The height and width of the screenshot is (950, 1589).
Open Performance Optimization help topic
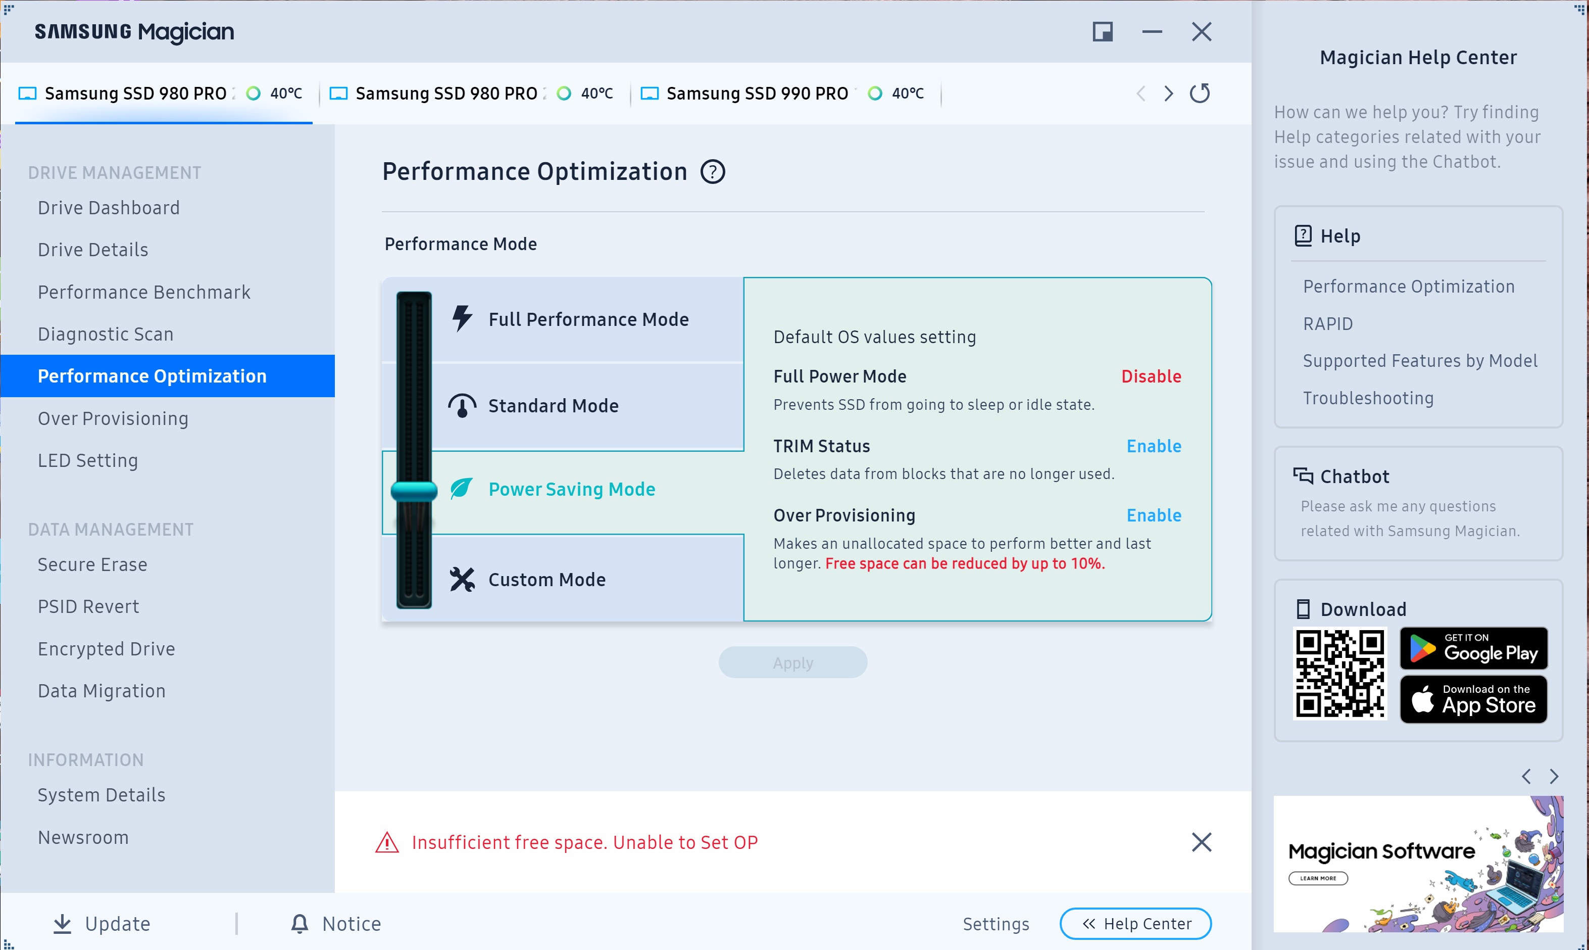pos(1409,286)
